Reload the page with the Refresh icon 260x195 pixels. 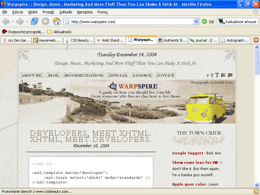click(34, 21)
